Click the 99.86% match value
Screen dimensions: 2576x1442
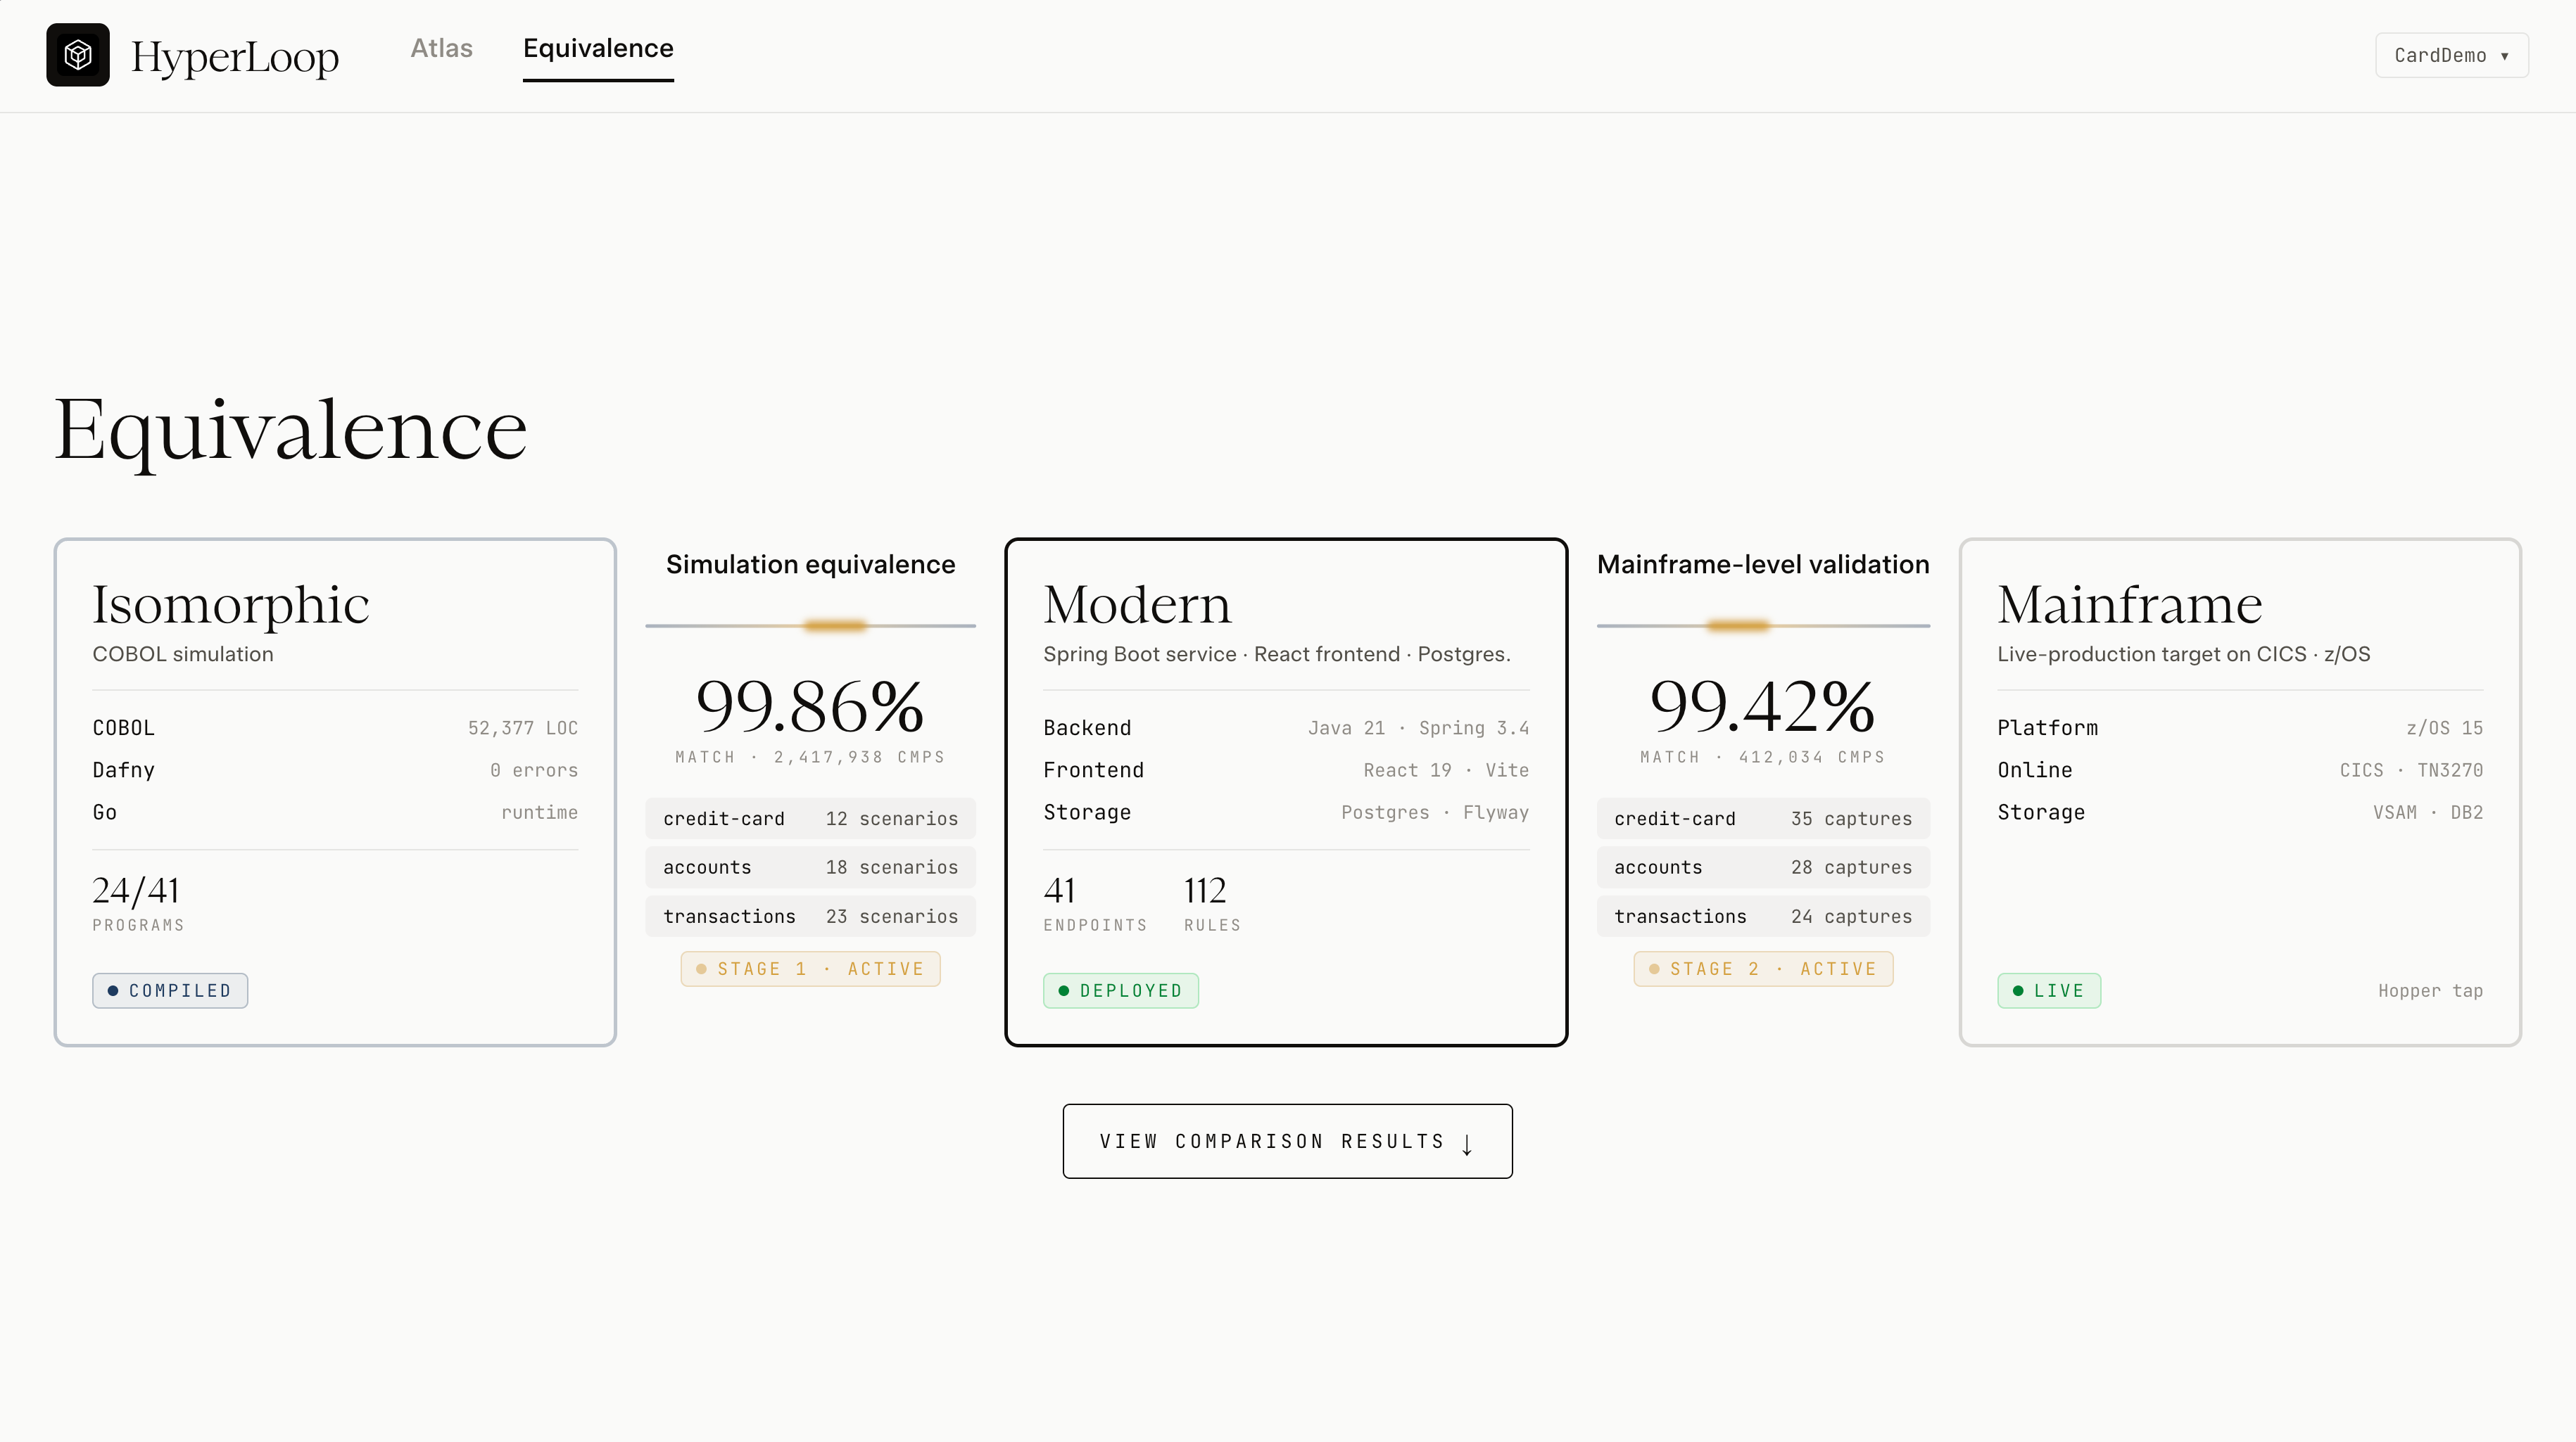(x=810, y=706)
